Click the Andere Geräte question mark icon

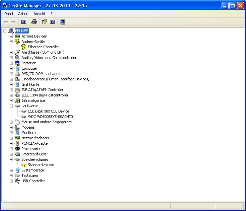tap(17, 42)
